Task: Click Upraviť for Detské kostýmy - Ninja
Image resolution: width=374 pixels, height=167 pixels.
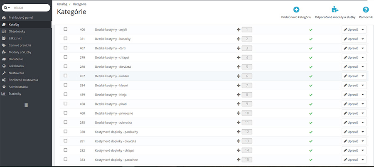Action: [351, 95]
